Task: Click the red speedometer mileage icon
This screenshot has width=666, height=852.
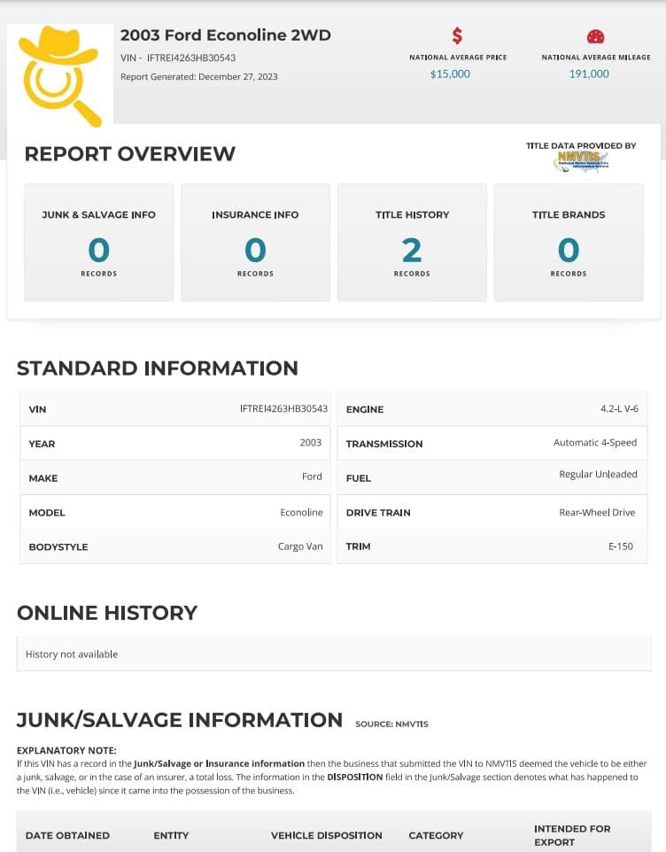Action: [x=595, y=36]
